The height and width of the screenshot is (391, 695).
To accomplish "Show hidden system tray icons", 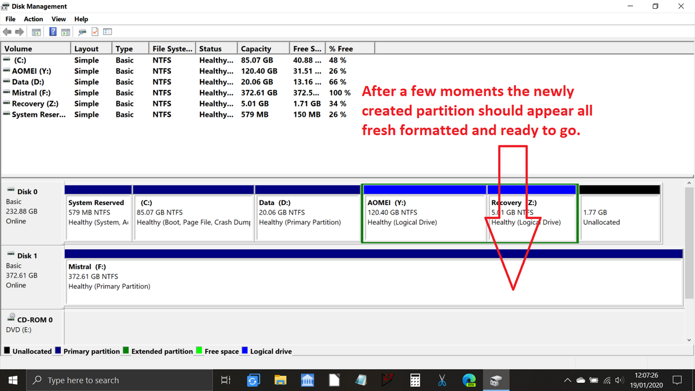I will click(568, 381).
